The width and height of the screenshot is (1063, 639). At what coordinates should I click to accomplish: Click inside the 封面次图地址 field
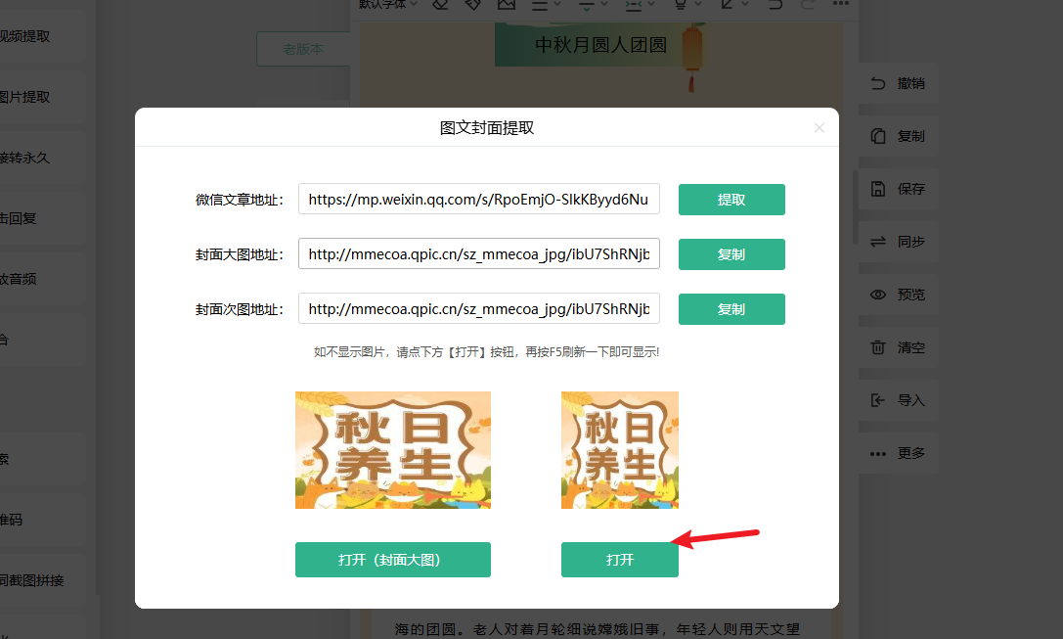click(x=478, y=309)
